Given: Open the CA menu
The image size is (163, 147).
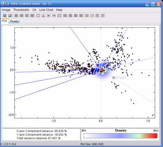Looking at the screenshot, I should point(34,10).
